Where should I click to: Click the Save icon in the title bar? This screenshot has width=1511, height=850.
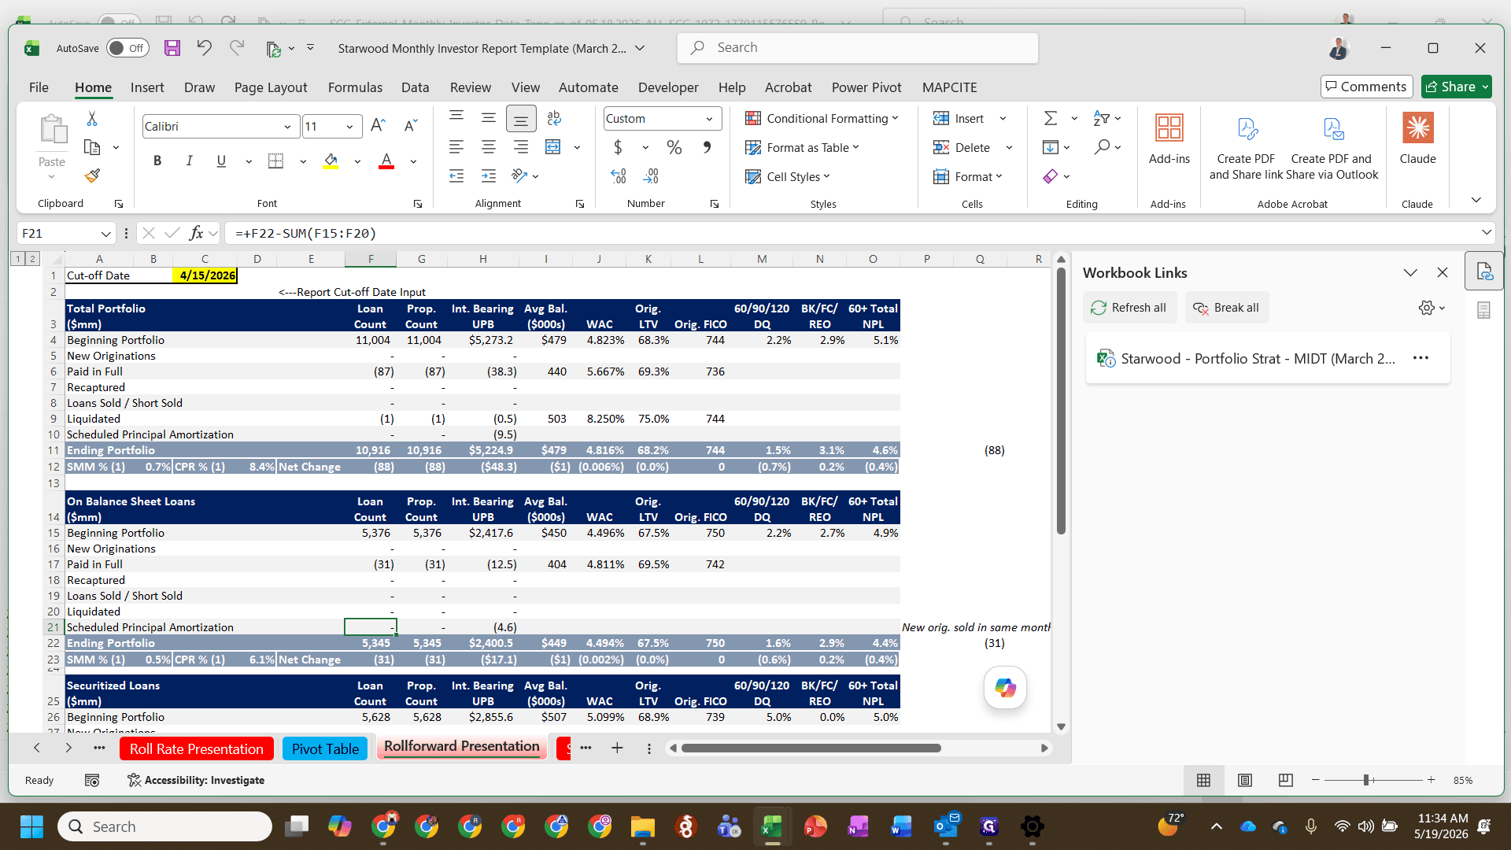pos(172,48)
